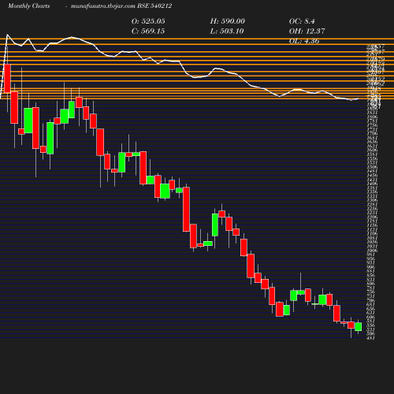Click the "munafasutra.tbrjar.com BSE 540212" label

point(121,6)
